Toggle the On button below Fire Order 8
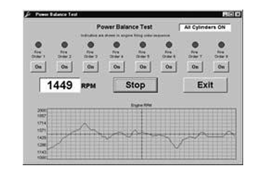 pyautogui.click(x=221, y=67)
